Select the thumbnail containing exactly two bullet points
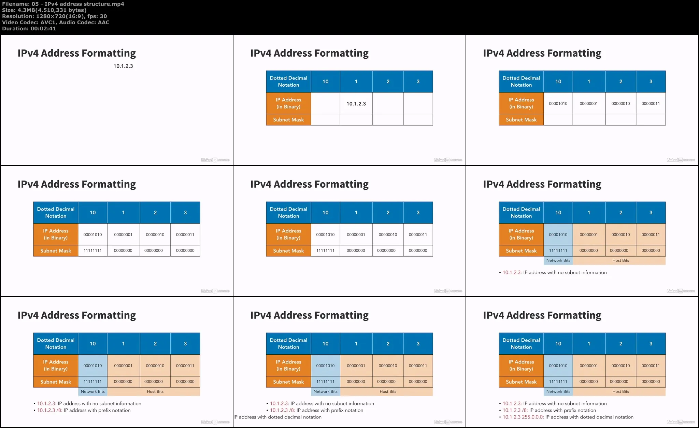This screenshot has height=428, width=699. 117,362
